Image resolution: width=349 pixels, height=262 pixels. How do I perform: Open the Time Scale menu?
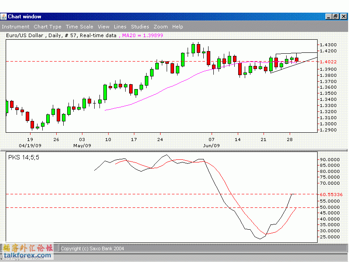pyautogui.click(x=79, y=27)
